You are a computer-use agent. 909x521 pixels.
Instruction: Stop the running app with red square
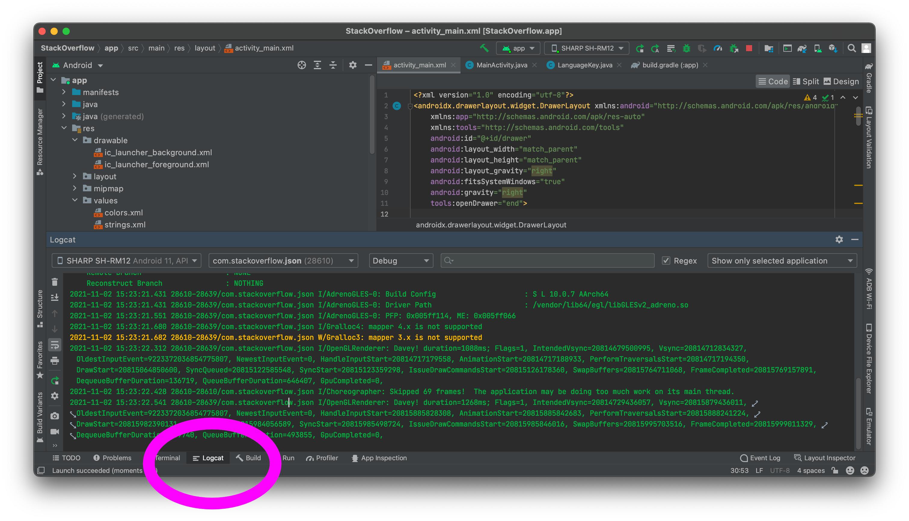point(749,48)
